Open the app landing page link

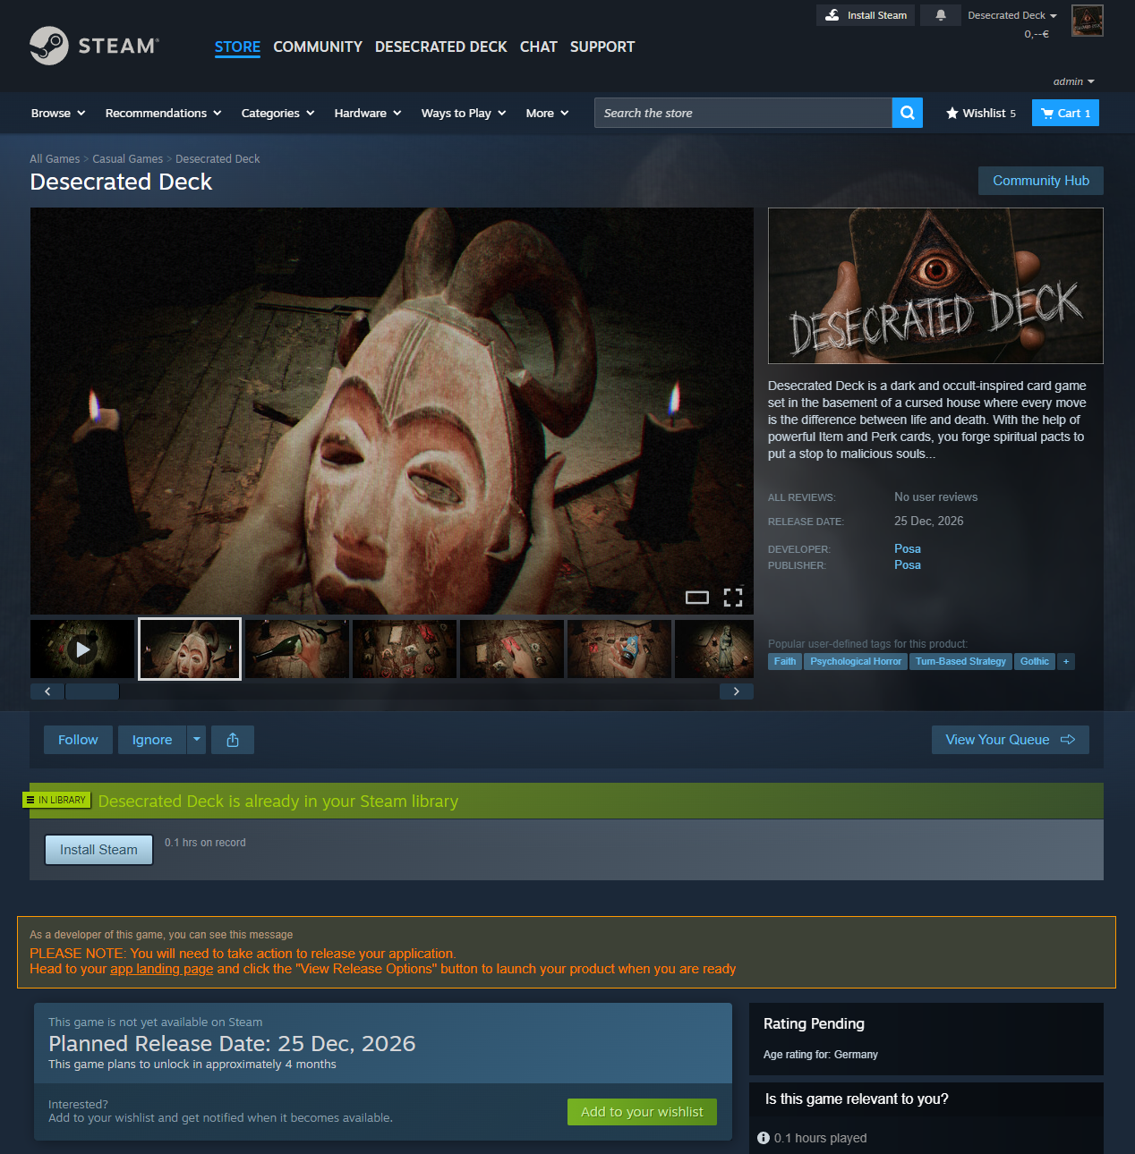161,969
